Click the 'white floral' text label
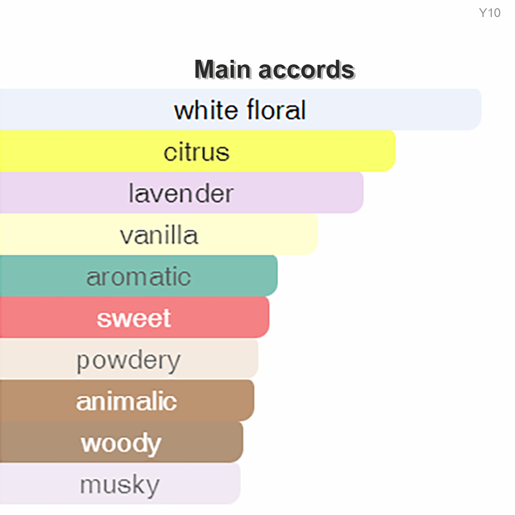 pos(239,110)
